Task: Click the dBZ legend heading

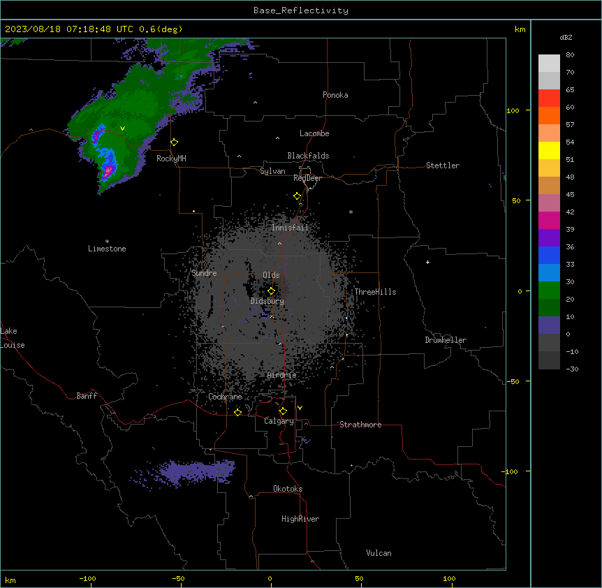Action: point(566,38)
